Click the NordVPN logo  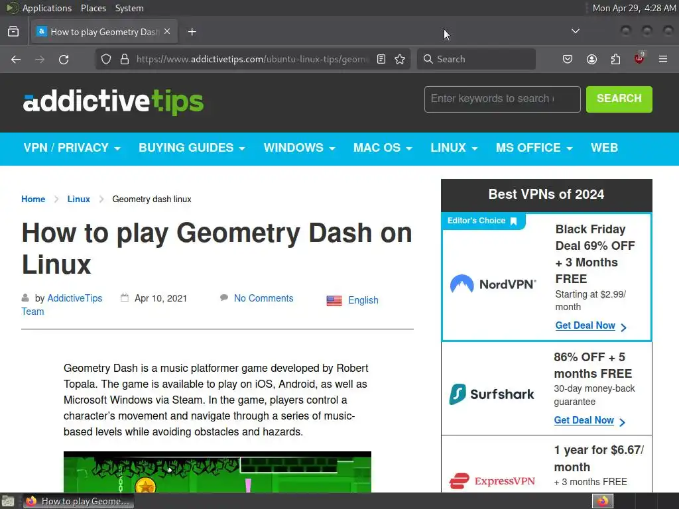[x=493, y=284]
